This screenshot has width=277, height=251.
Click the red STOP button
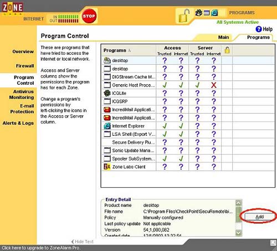(89, 16)
